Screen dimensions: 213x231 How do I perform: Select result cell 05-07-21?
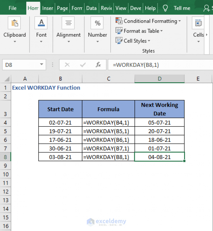coord(159,122)
